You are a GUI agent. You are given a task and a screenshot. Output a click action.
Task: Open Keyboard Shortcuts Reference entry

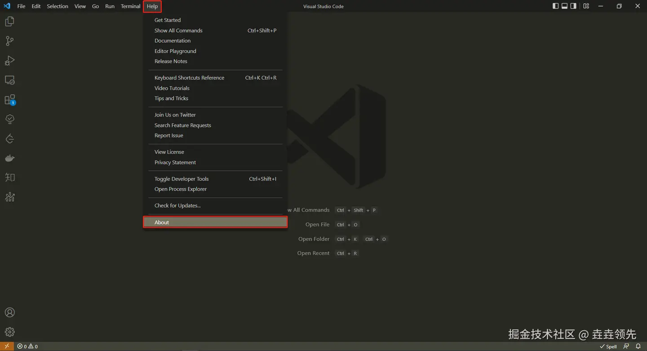215,78
